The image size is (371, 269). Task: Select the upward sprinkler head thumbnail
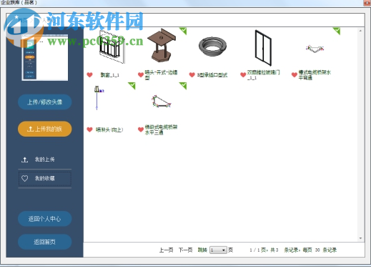99,98
